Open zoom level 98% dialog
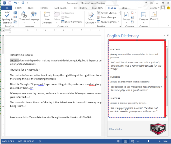 [x=165, y=141]
